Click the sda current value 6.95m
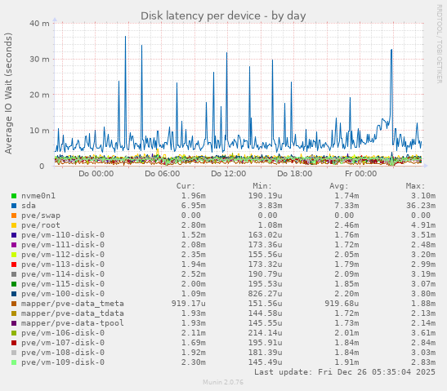 [194, 206]
